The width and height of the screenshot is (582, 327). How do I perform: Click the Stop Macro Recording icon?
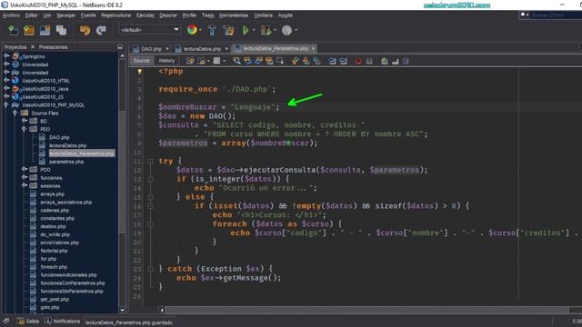coord(369,61)
